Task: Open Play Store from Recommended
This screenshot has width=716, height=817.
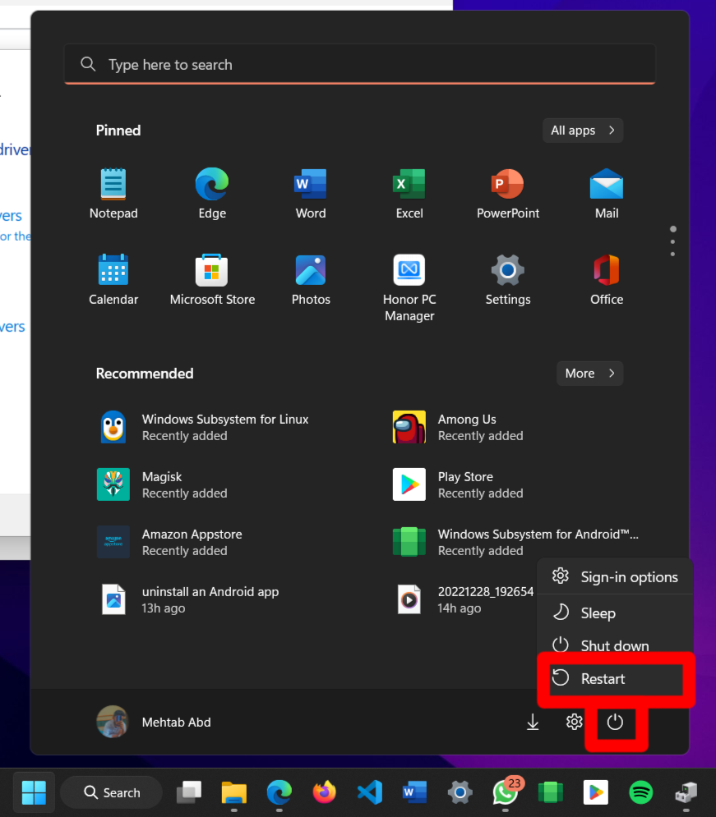Action: coord(457,484)
